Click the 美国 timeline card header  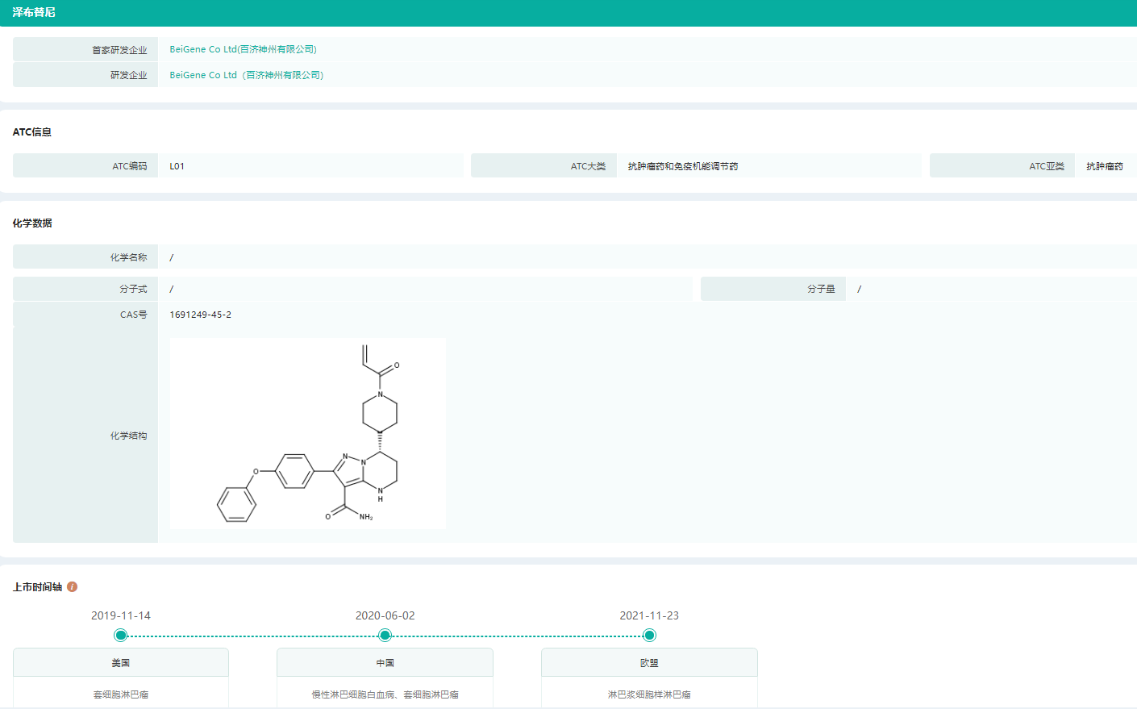click(121, 662)
